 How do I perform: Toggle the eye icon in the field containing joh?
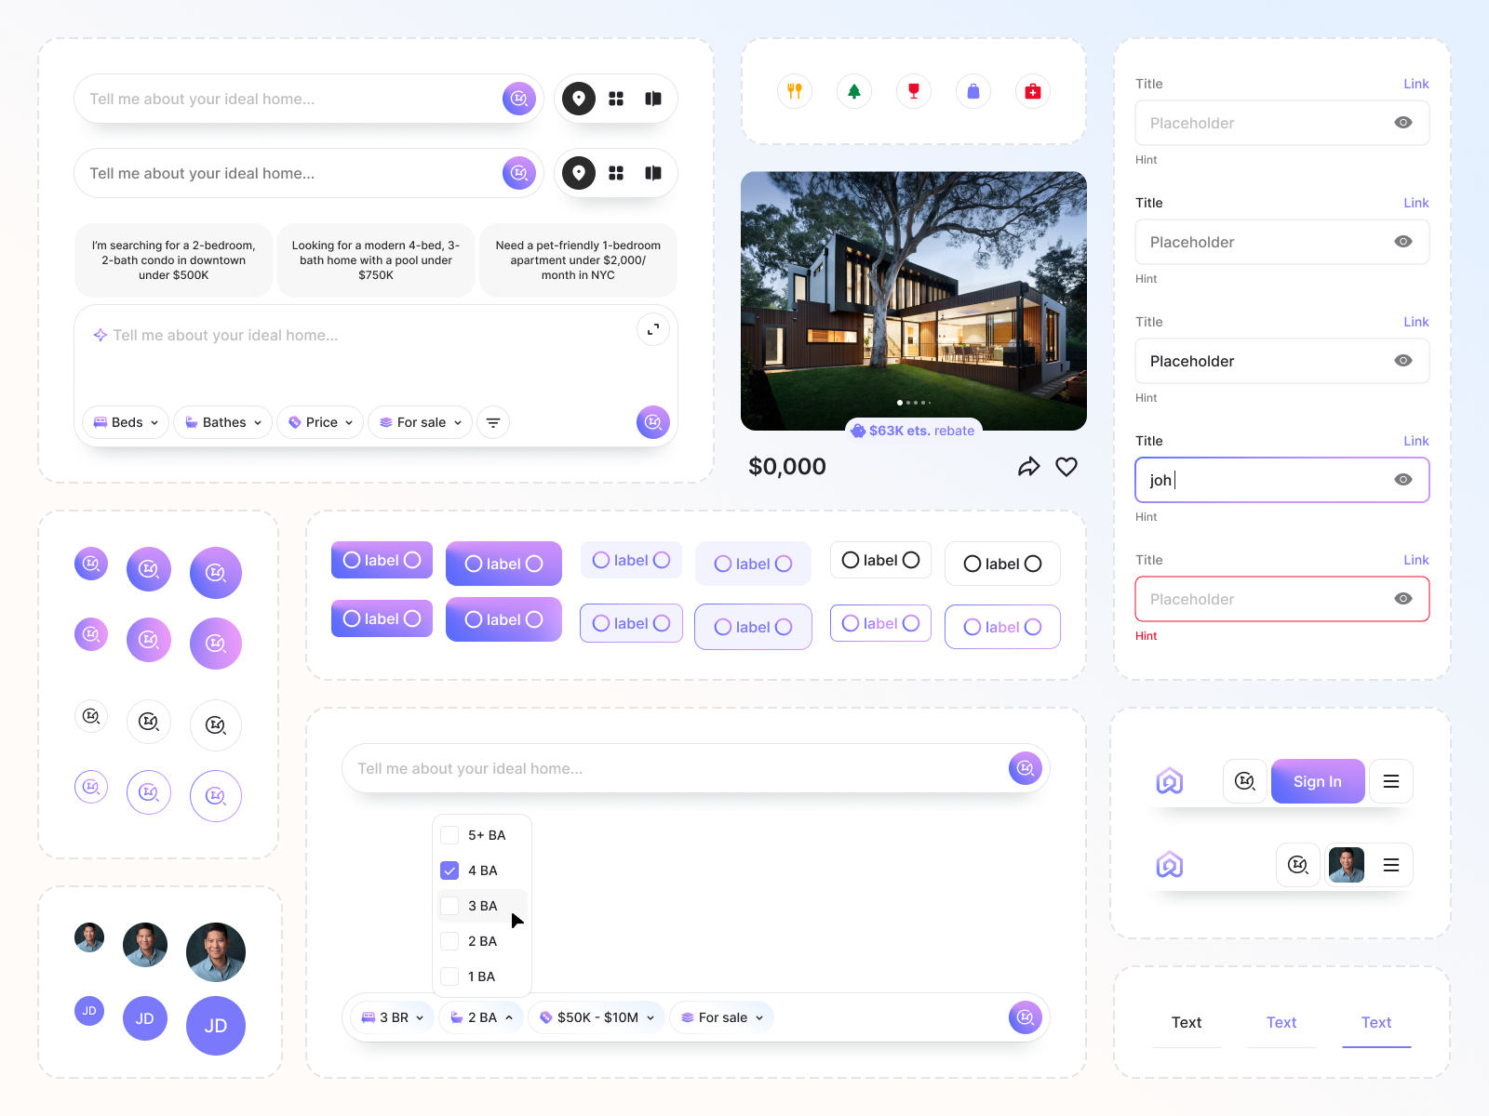point(1403,480)
